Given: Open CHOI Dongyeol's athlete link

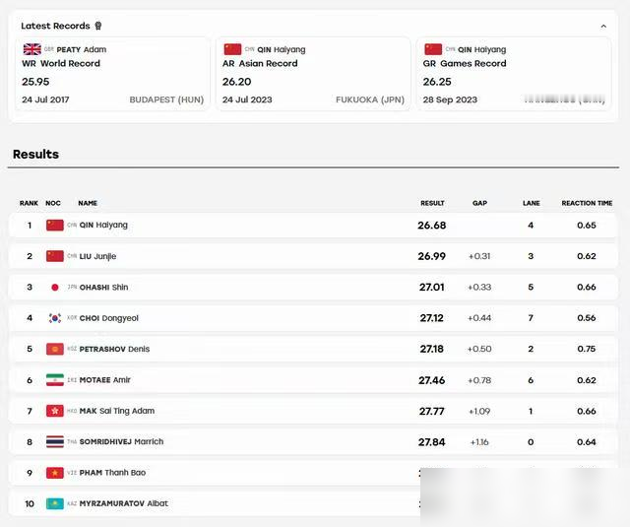Looking at the screenshot, I should point(109,318).
